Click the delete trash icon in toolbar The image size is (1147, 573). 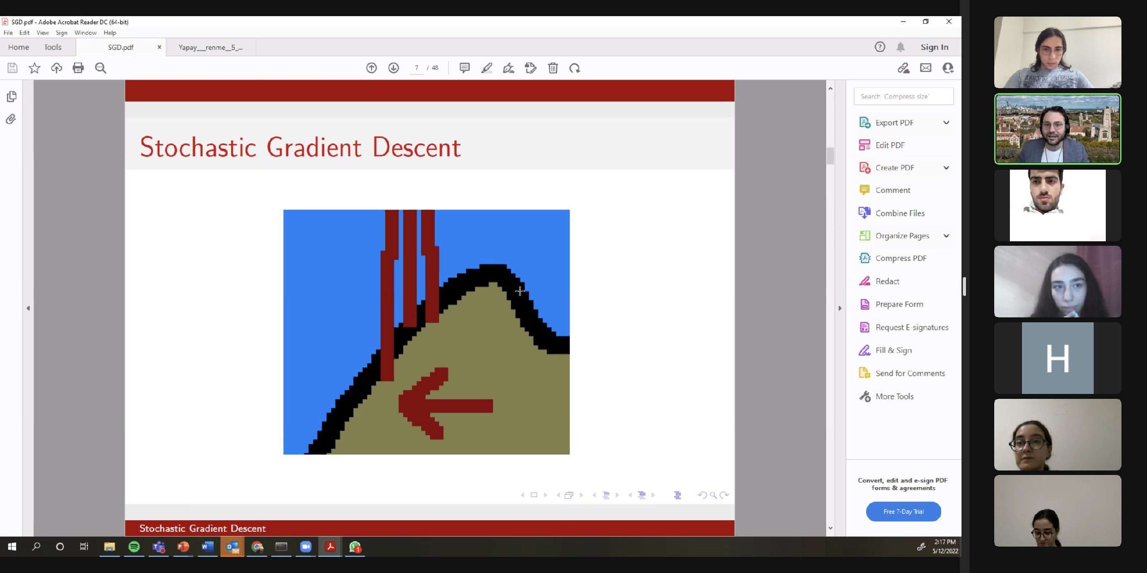553,68
